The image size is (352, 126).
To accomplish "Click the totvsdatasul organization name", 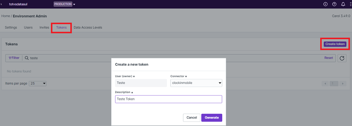I will (x=18, y=4).
